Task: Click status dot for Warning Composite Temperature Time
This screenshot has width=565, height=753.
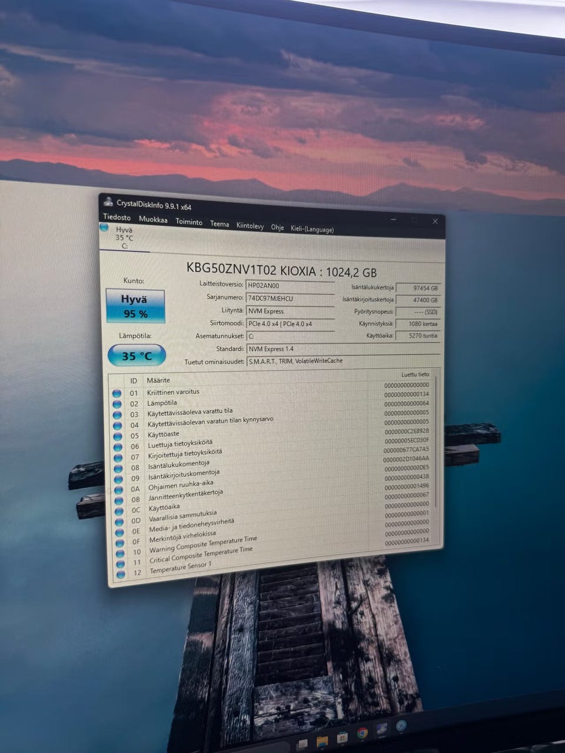Action: (120, 554)
